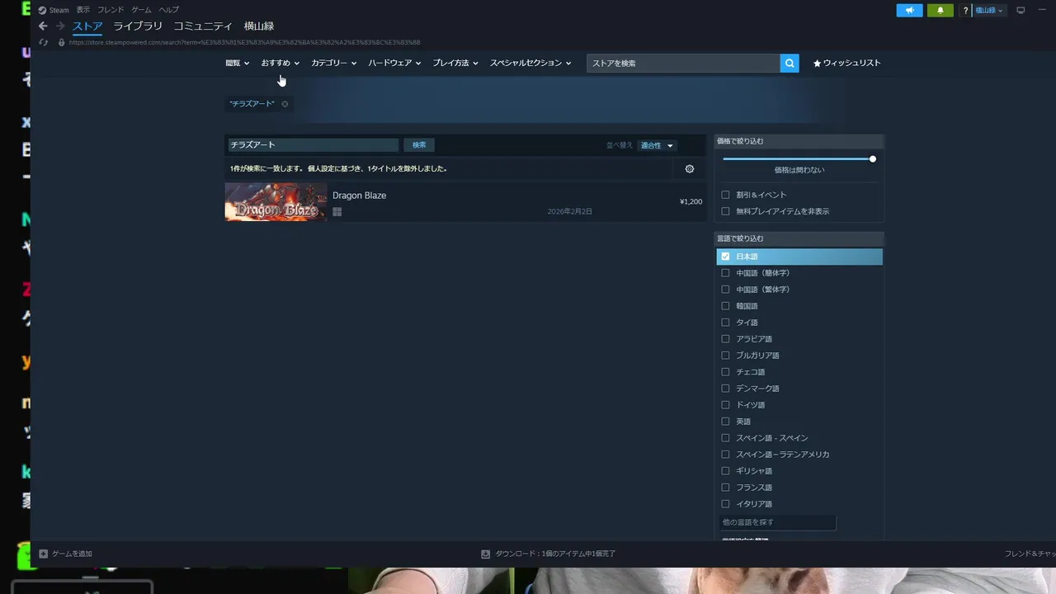Screen dimensions: 1056x594
Task: Click the 検索 search button
Action: click(x=419, y=145)
